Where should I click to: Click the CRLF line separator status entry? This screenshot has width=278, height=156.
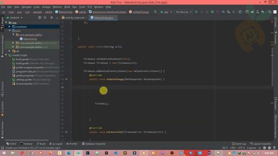coord(233,148)
